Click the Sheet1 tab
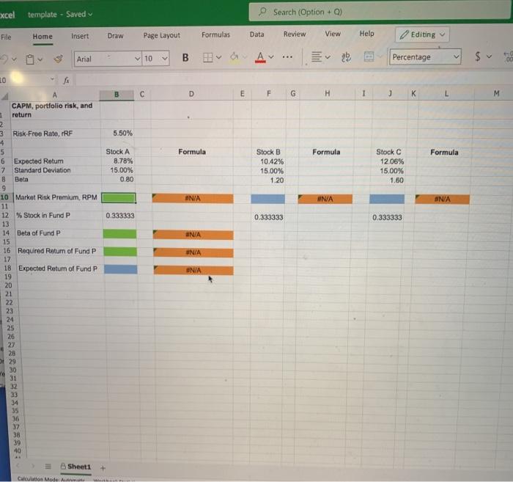This screenshot has width=513, height=482. coord(75,467)
